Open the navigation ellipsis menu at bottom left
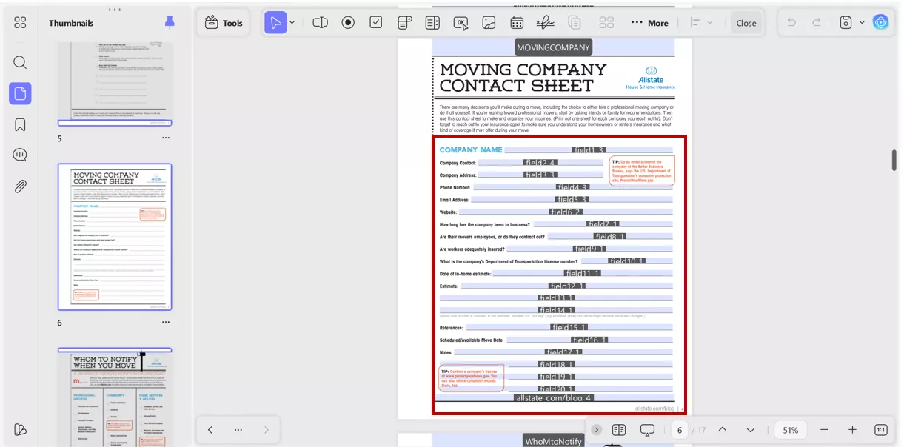This screenshot has width=904, height=447. (238, 430)
